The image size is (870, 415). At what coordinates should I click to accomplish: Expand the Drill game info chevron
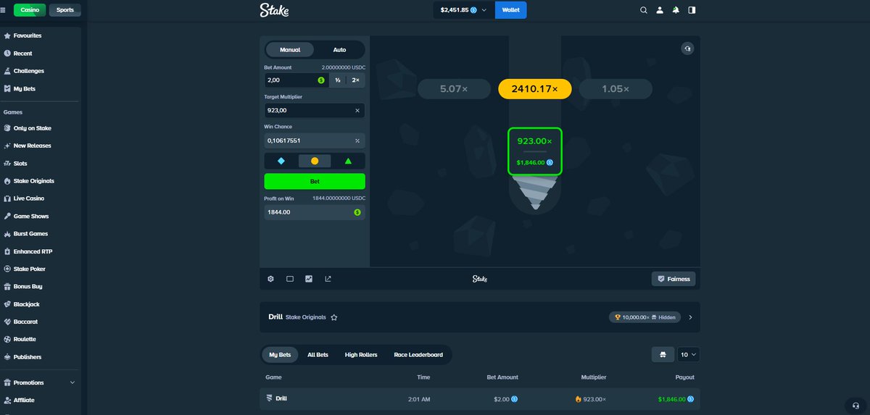[x=690, y=317]
